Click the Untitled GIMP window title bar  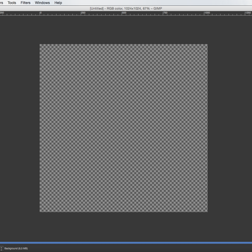coord(126,9)
